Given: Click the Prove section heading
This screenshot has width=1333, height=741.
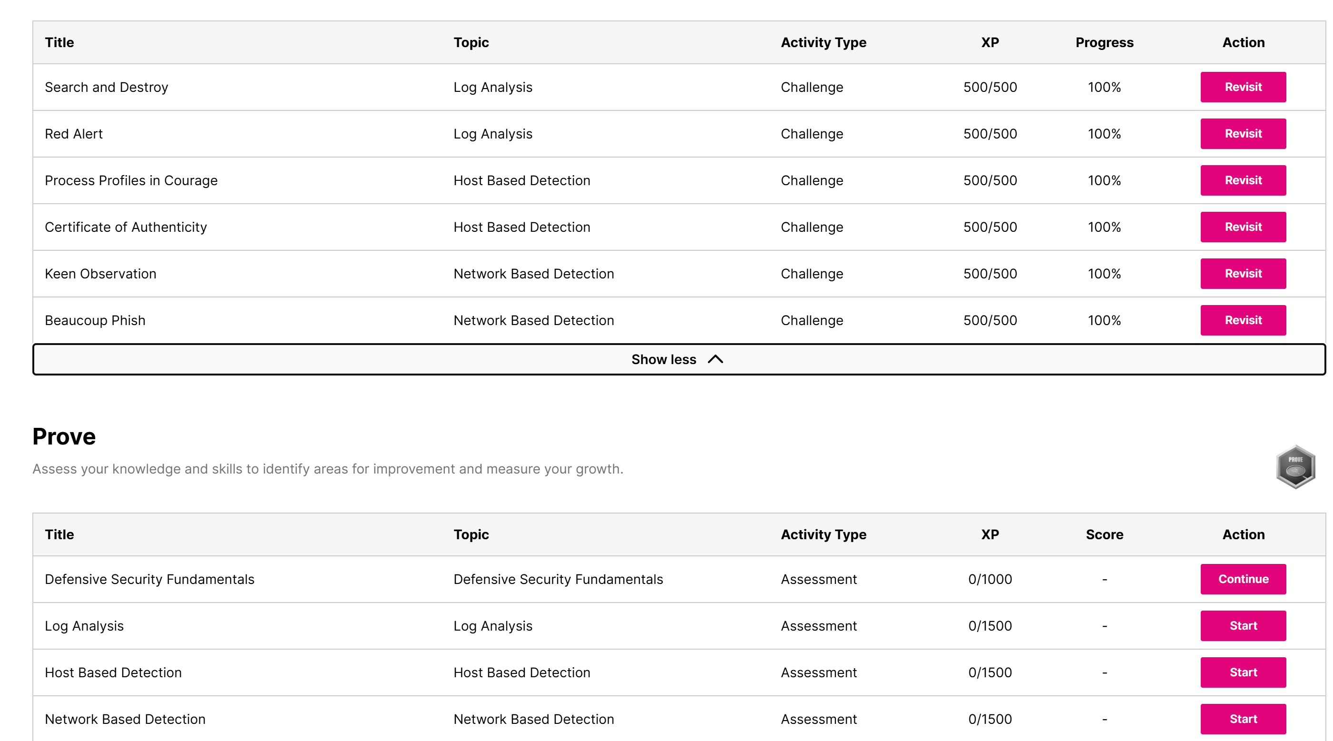Looking at the screenshot, I should [x=64, y=436].
